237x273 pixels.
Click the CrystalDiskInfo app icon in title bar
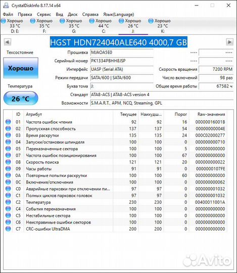point(6,5)
